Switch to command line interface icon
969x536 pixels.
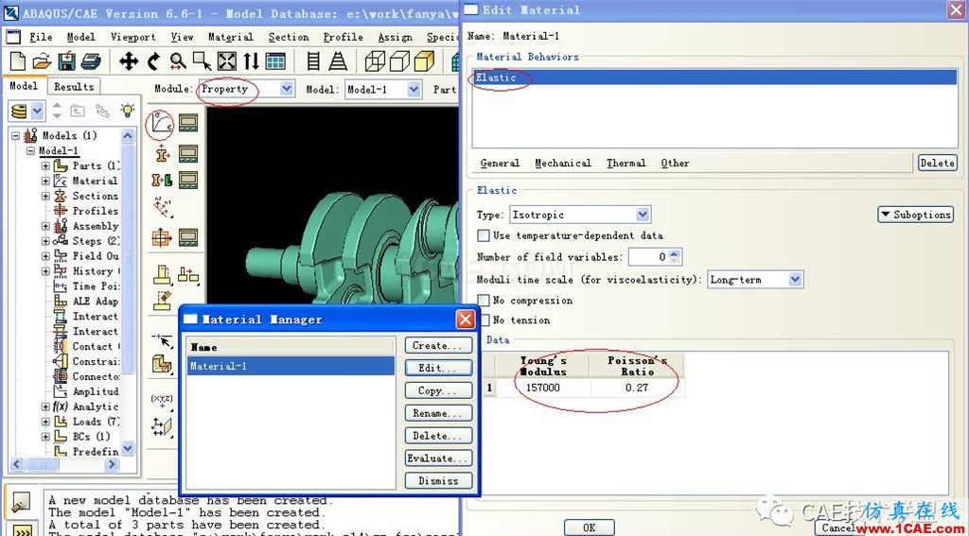click(22, 531)
